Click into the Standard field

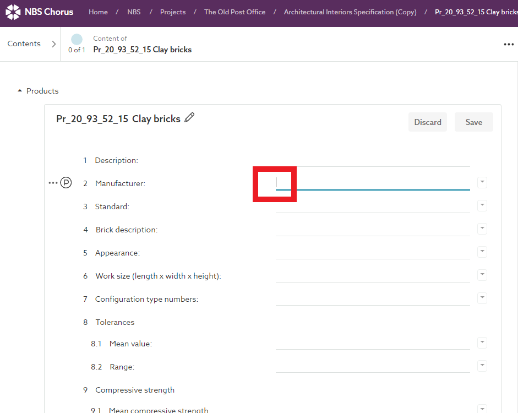[x=373, y=206]
